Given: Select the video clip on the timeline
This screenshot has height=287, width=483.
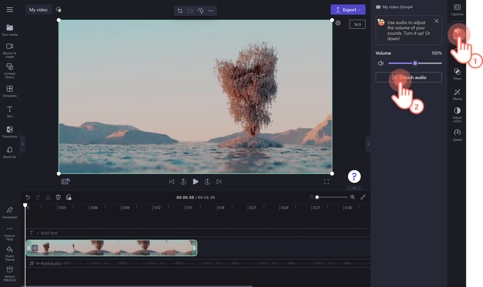Looking at the screenshot, I should pos(111,248).
